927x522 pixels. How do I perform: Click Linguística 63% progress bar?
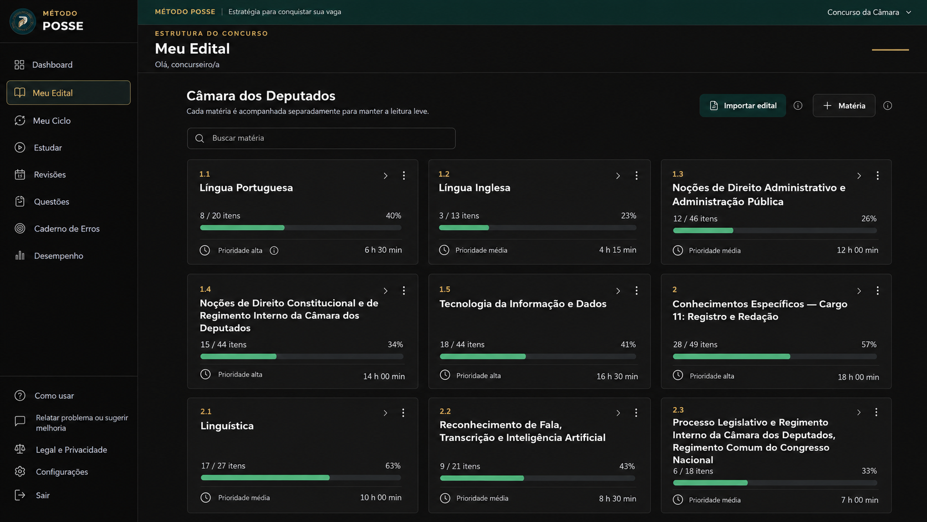301,478
